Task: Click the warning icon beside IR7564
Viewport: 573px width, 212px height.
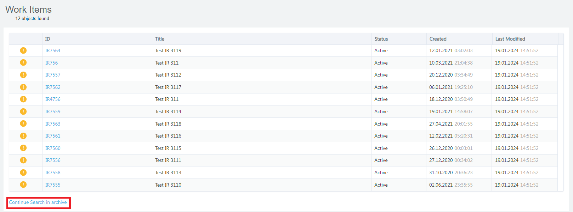Action: 23,50
